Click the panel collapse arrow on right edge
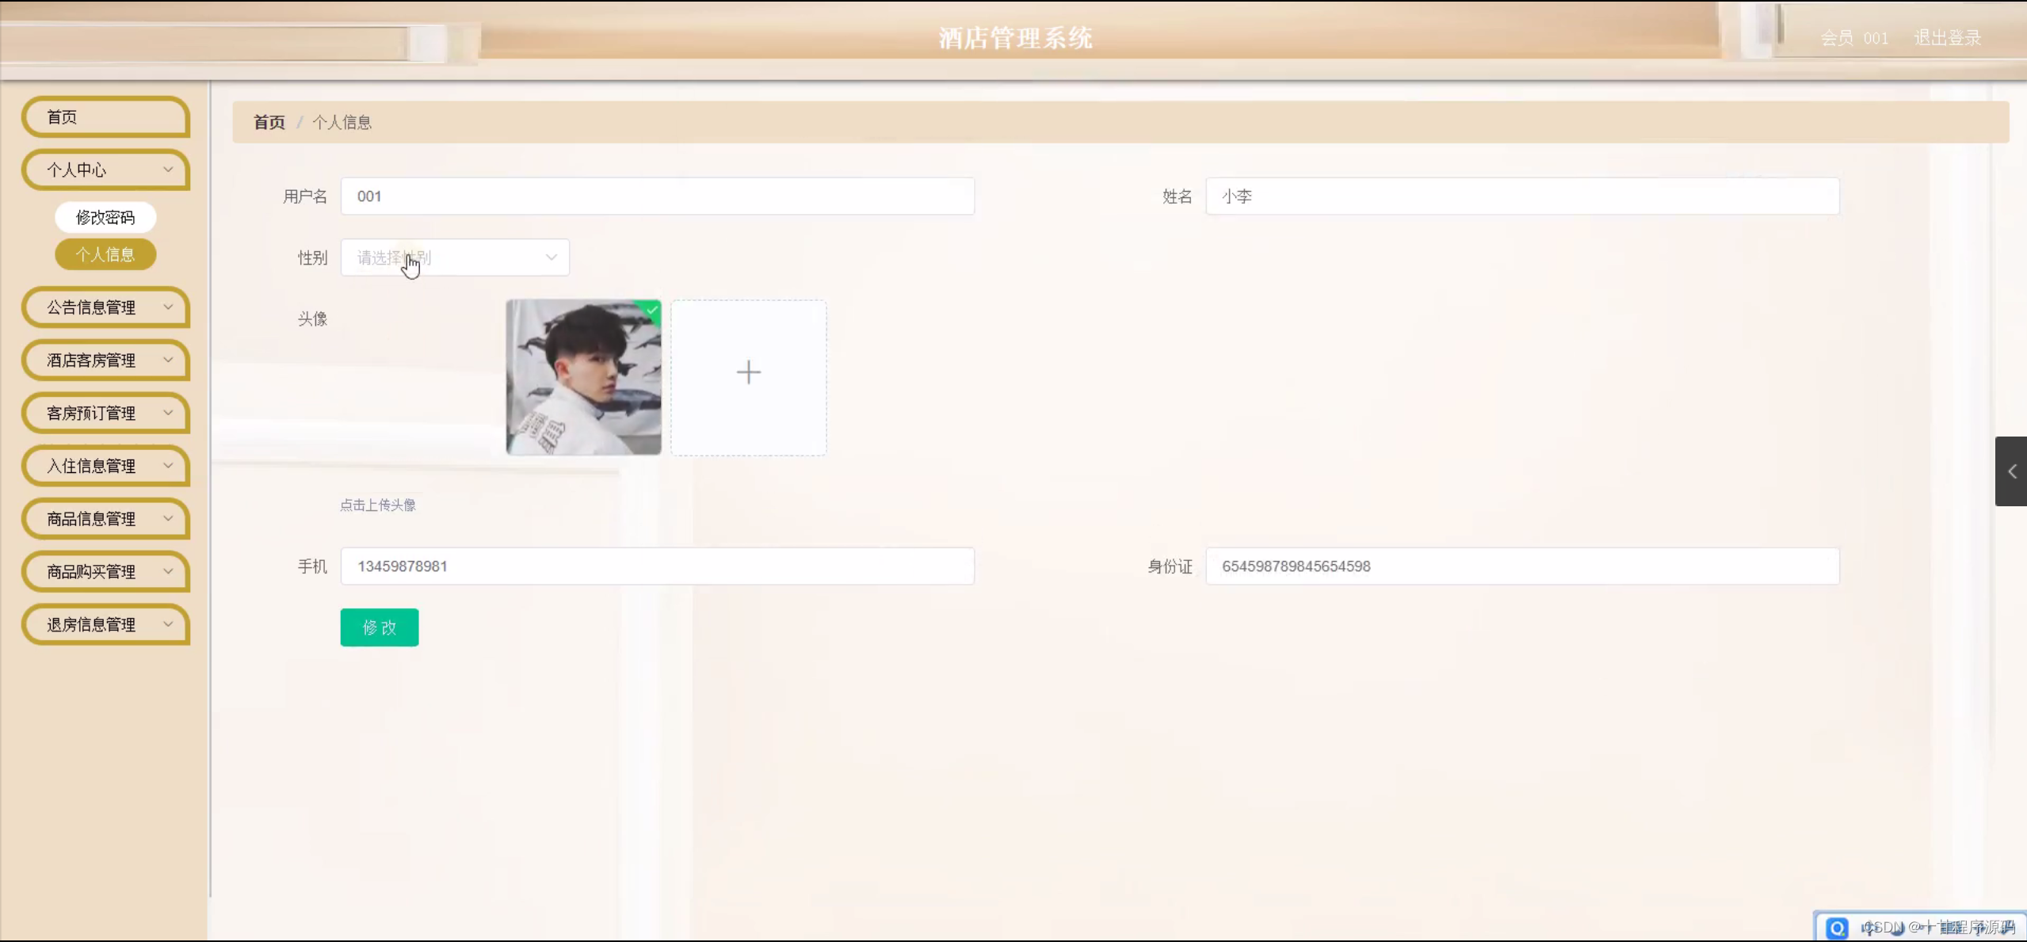Image resolution: width=2027 pixels, height=942 pixels. (x=2013, y=471)
